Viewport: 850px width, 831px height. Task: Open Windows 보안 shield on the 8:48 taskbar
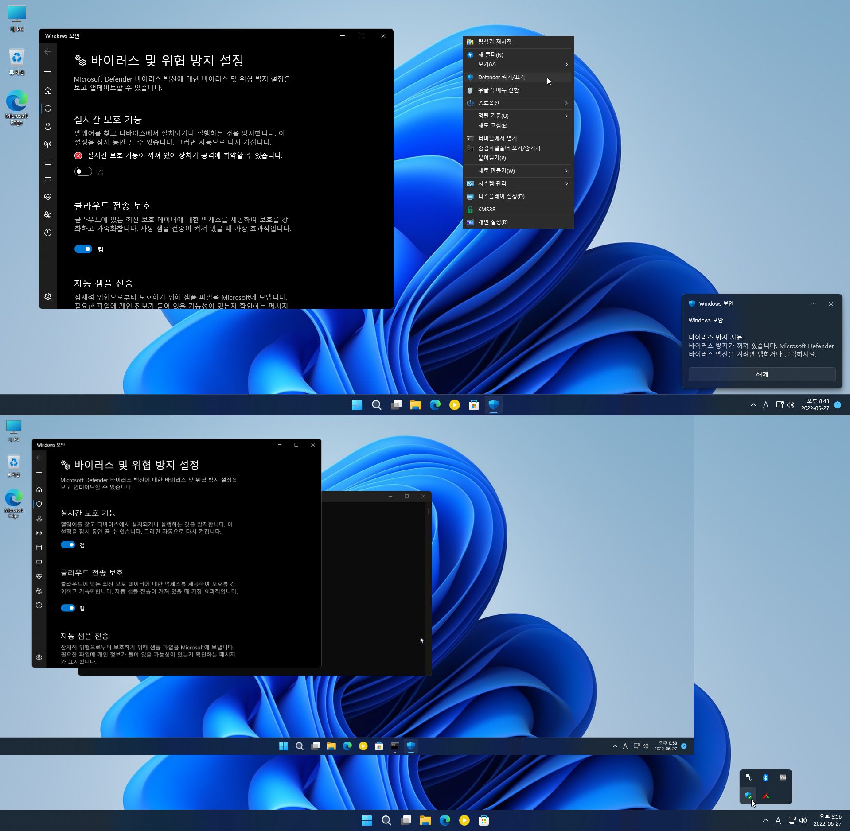coord(493,405)
